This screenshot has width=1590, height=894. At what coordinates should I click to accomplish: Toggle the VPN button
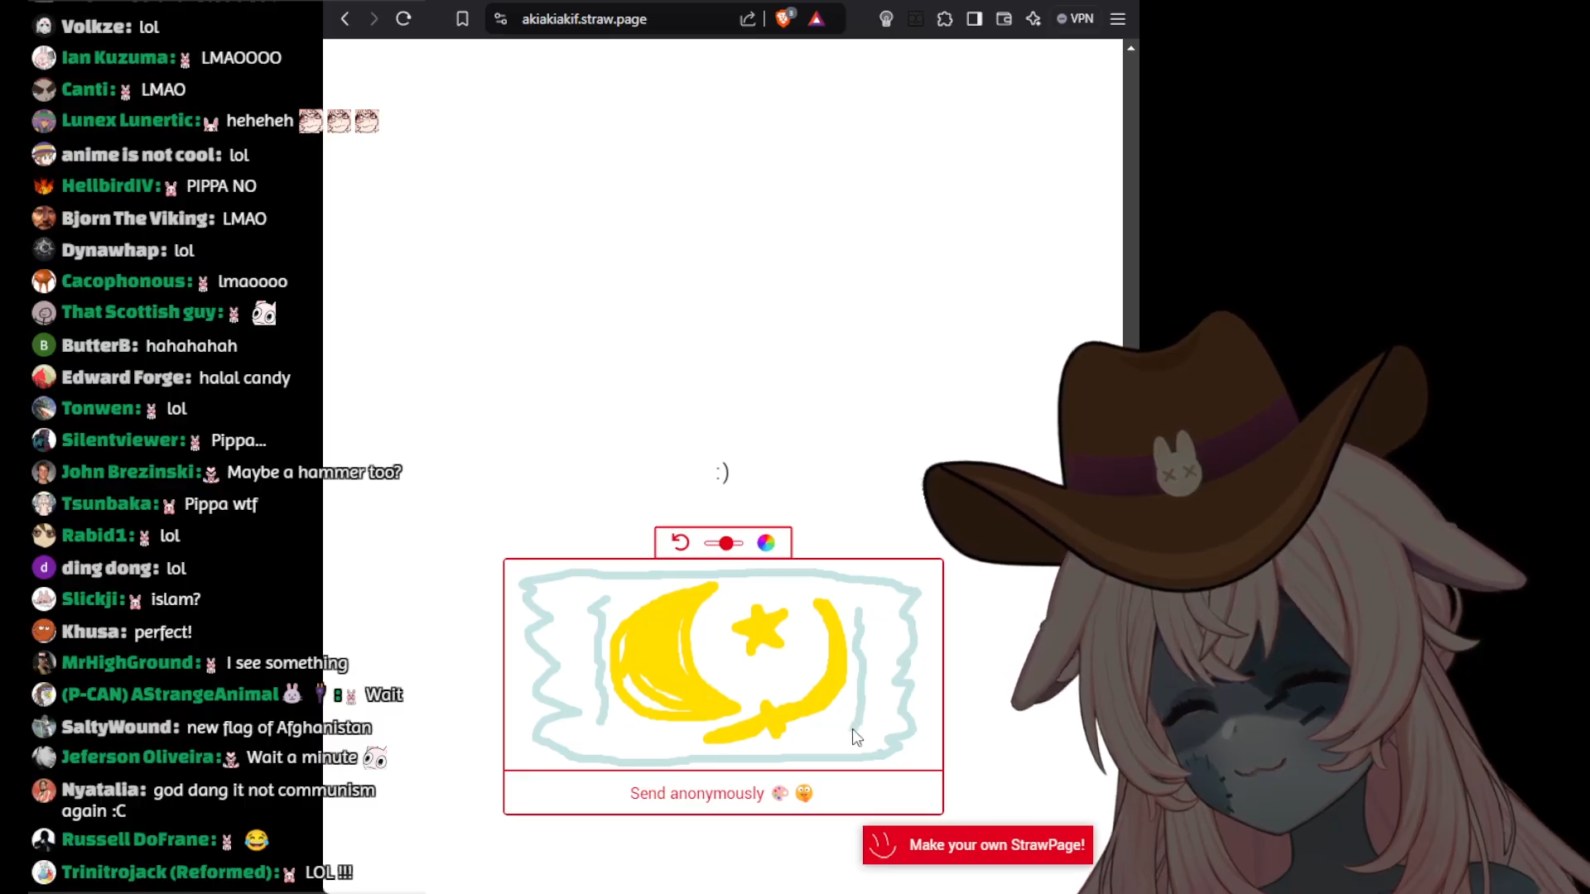coord(1075,18)
